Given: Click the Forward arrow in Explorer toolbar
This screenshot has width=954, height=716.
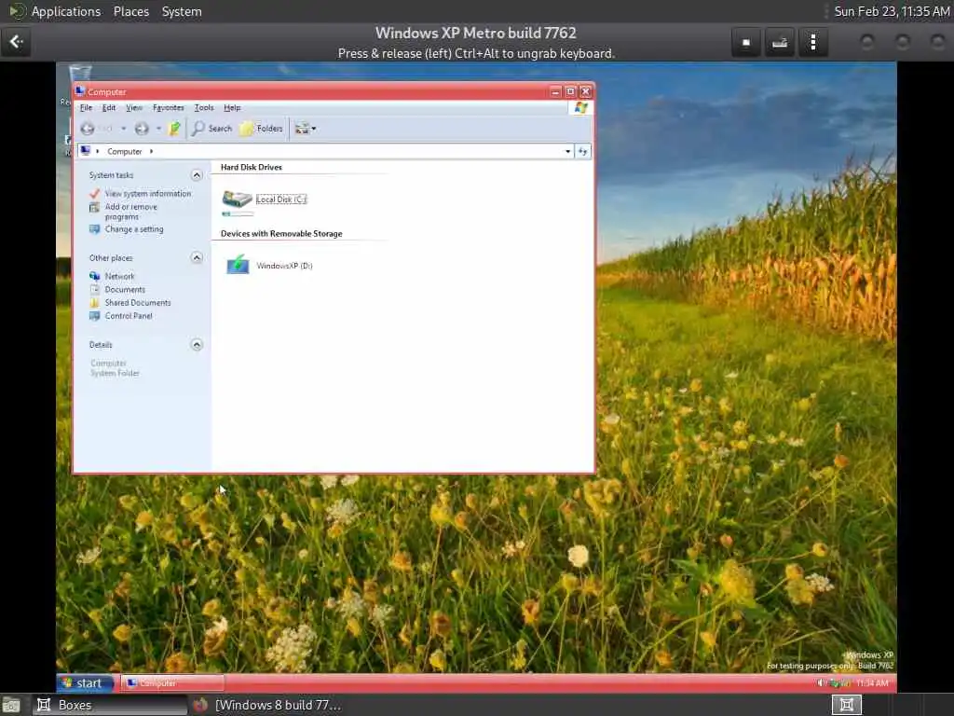Looking at the screenshot, I should coord(142,129).
